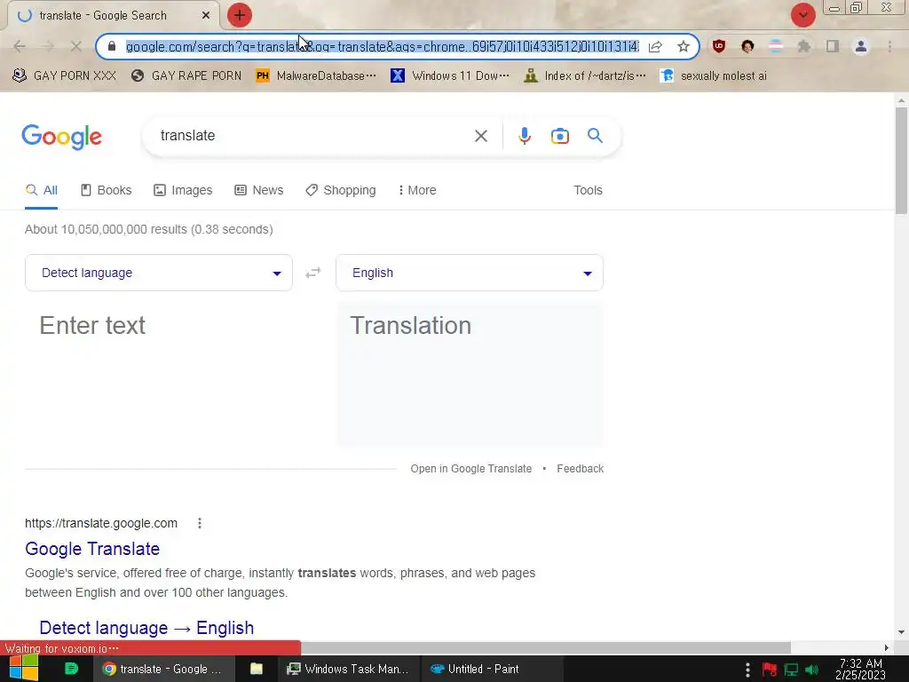909x682 pixels.
Task: Open the Detect language → English sublink
Action: coord(146,628)
